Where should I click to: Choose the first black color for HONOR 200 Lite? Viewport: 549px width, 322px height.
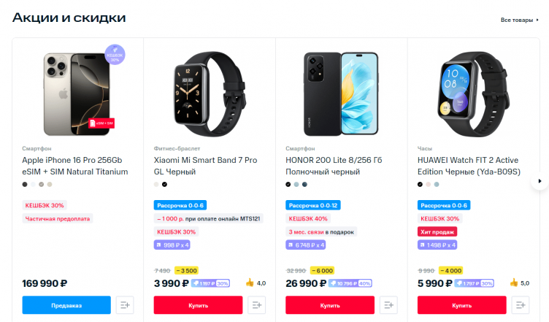[288, 184]
